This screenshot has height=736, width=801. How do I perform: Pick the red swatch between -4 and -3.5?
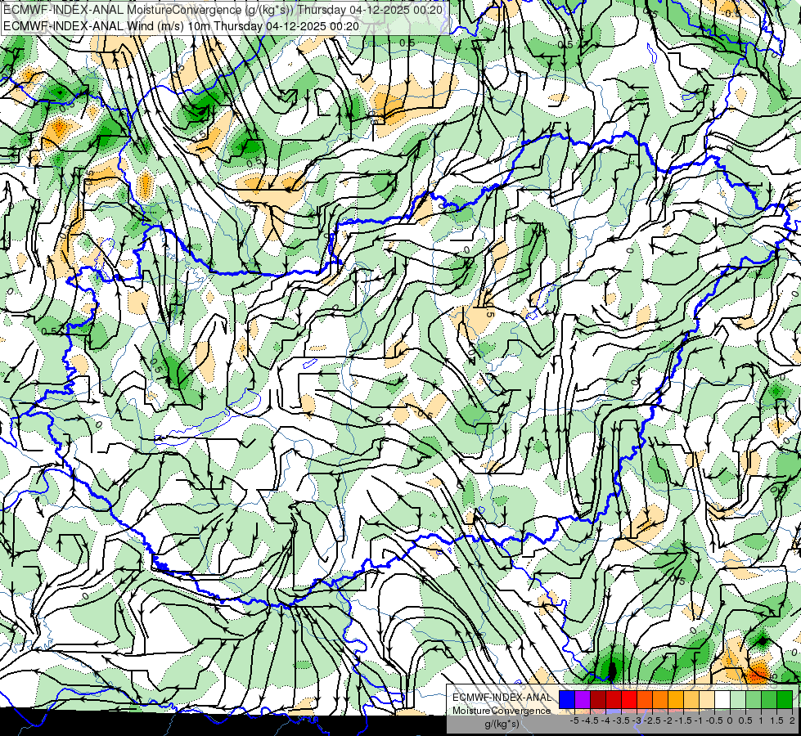614,700
